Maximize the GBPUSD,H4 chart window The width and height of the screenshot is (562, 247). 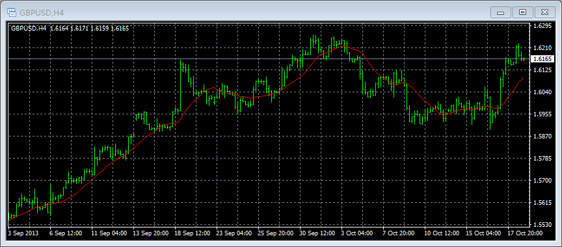tap(522, 12)
